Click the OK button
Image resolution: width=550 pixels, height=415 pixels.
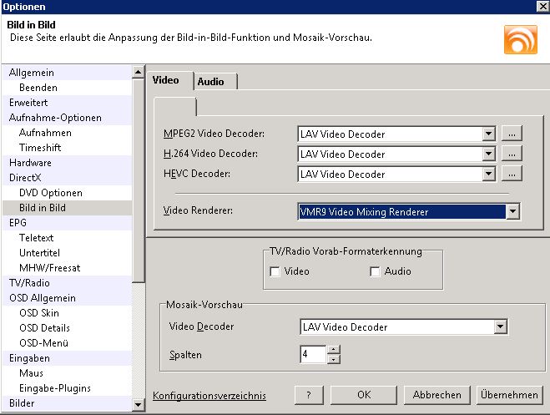(x=363, y=395)
